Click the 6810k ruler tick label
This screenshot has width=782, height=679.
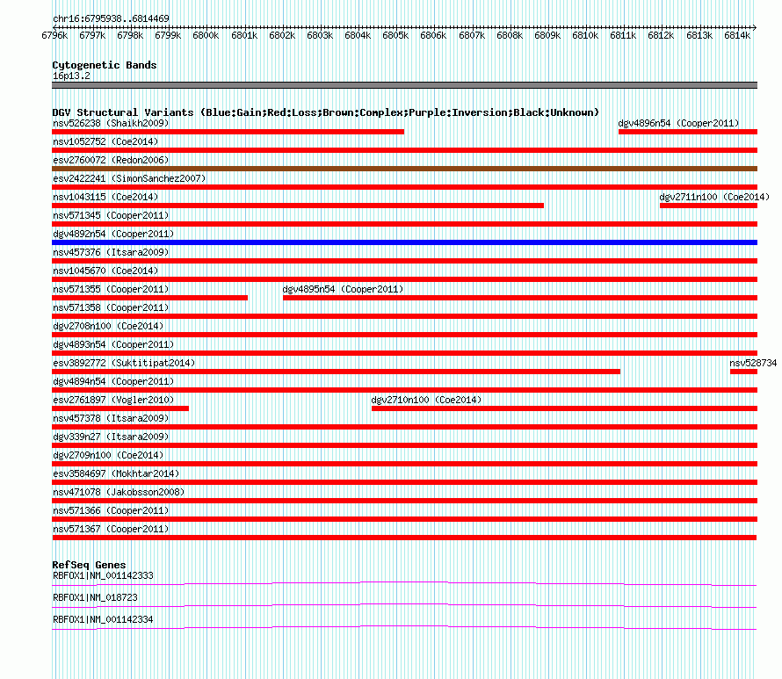tap(585, 35)
